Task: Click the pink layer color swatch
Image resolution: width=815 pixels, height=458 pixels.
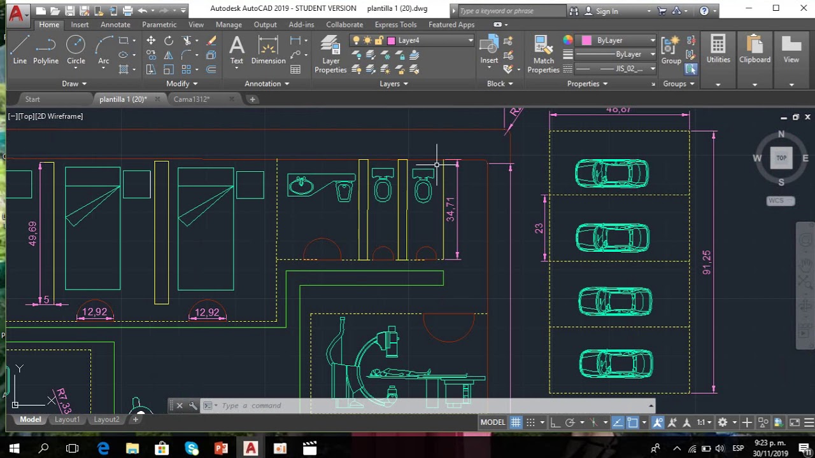Action: [391, 40]
